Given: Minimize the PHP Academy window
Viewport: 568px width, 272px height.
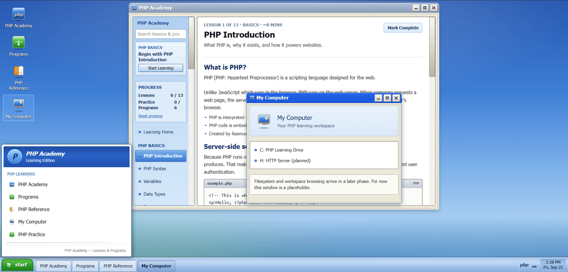Looking at the screenshot, I should click(x=416, y=8).
